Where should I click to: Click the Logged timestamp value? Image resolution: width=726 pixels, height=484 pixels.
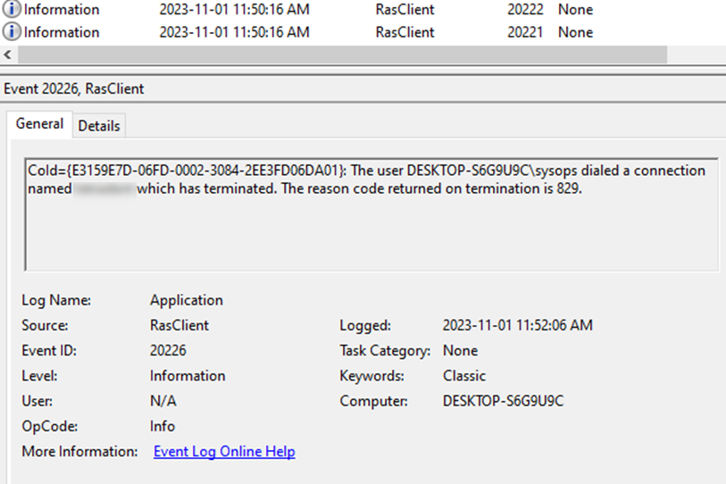click(517, 325)
